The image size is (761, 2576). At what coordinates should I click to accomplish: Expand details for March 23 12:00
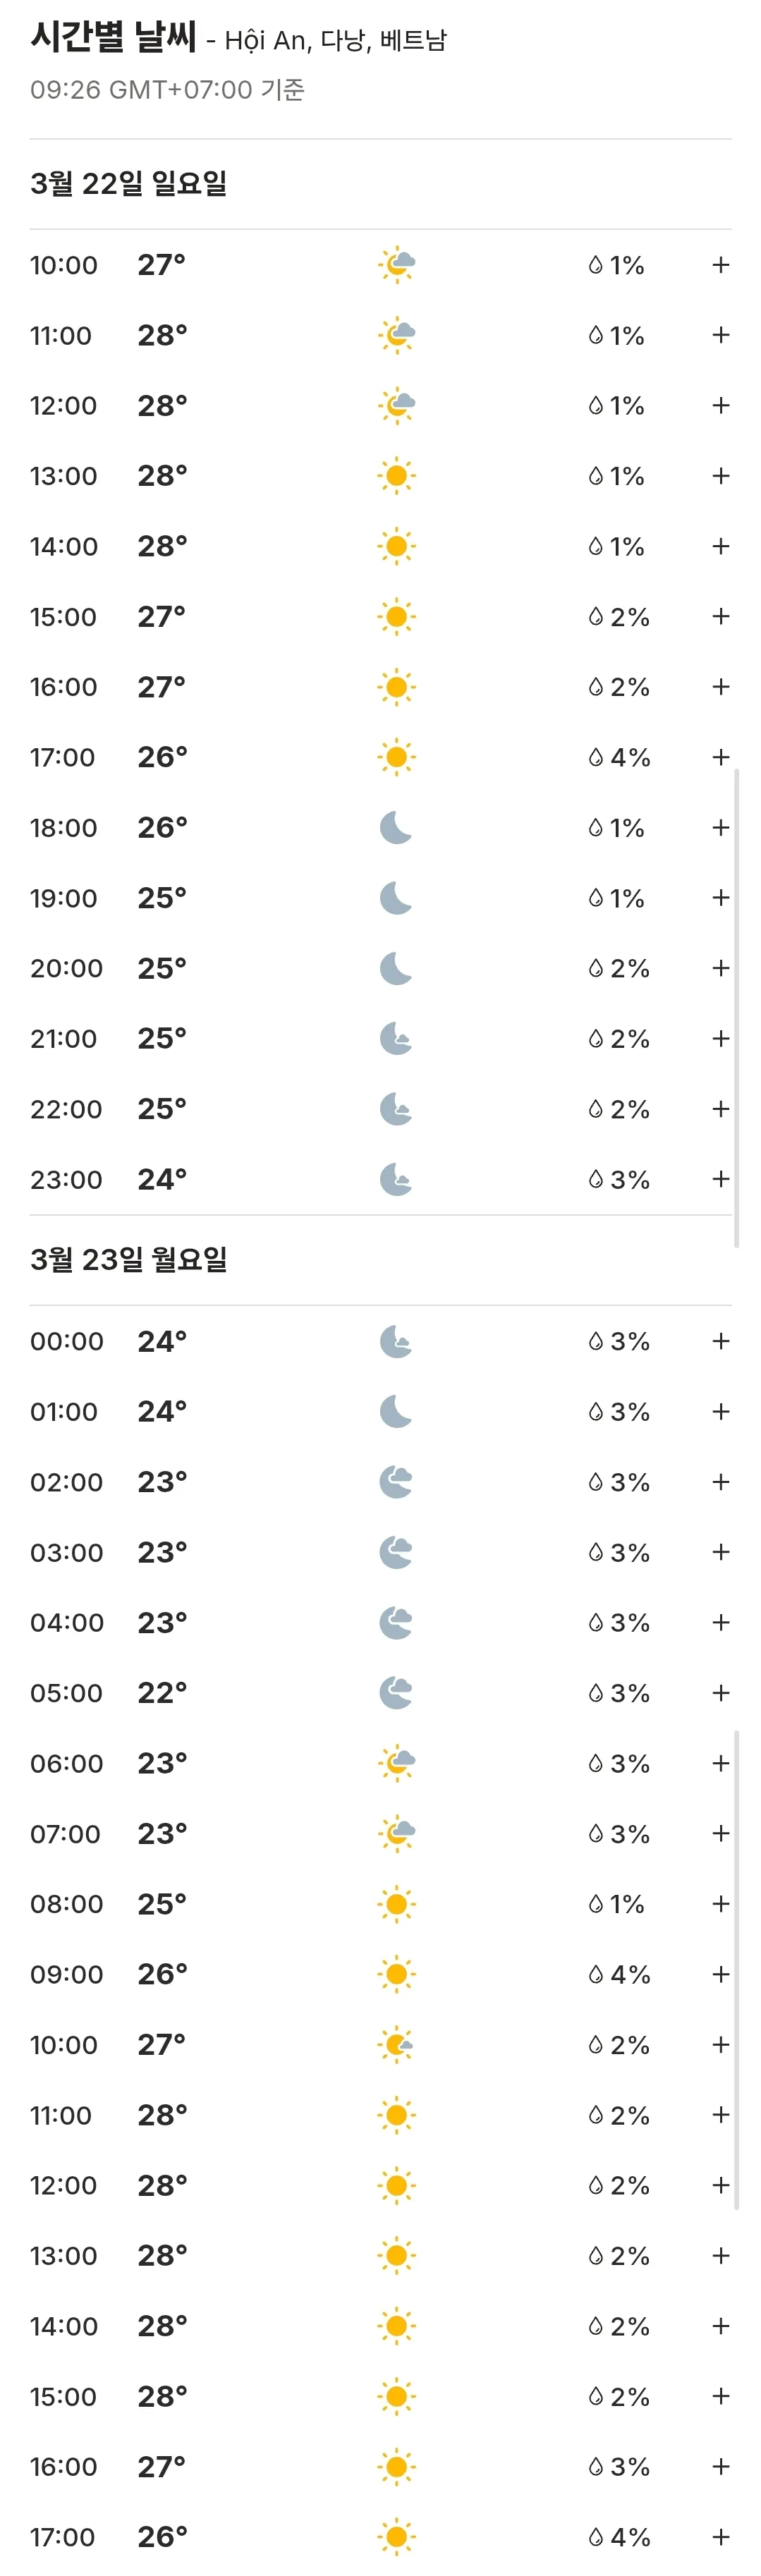(720, 2185)
